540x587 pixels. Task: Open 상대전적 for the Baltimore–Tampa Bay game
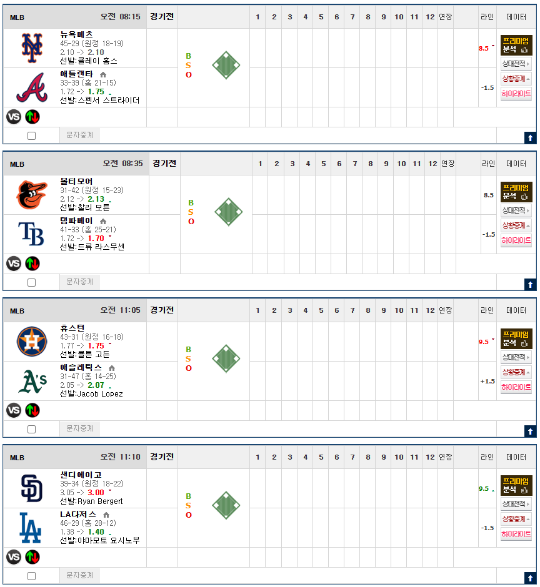[516, 210]
